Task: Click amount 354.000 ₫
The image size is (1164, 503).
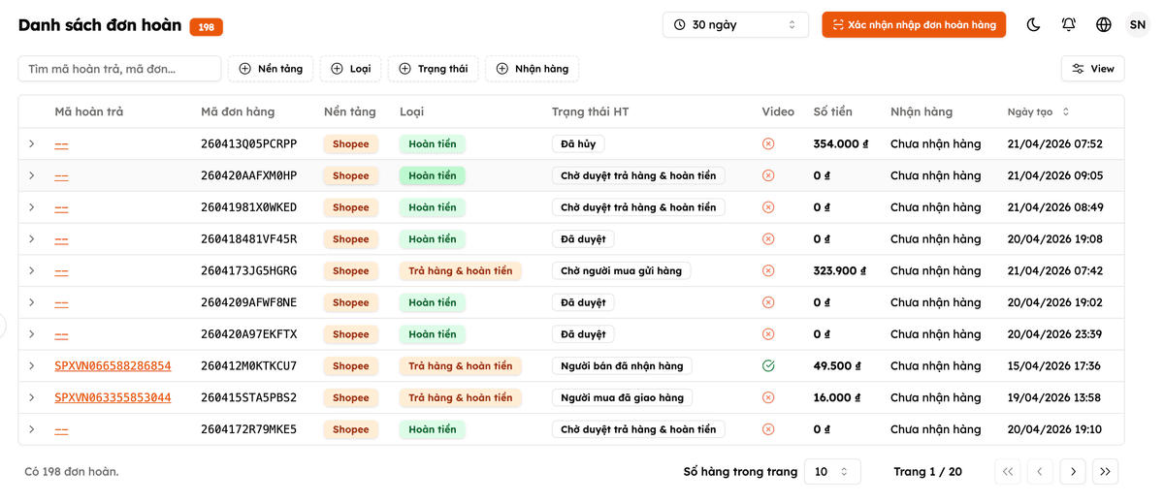Action: pos(840,143)
